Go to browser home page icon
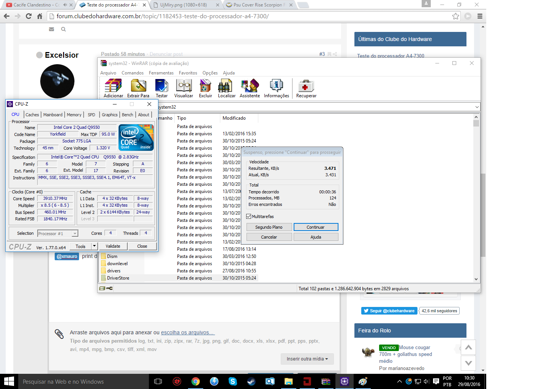 click(40, 16)
